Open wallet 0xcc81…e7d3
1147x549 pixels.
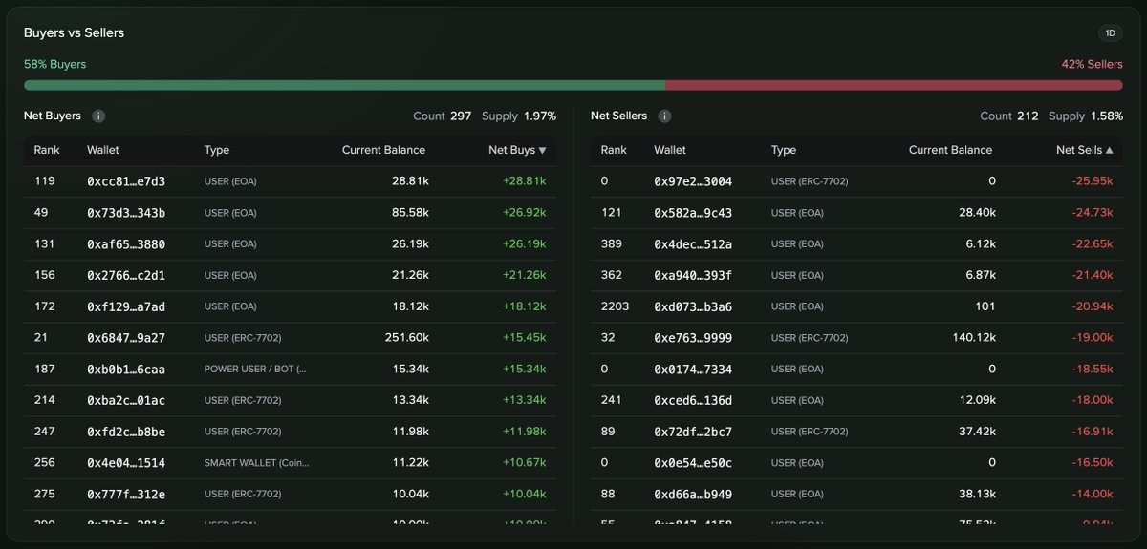pyautogui.click(x=126, y=181)
